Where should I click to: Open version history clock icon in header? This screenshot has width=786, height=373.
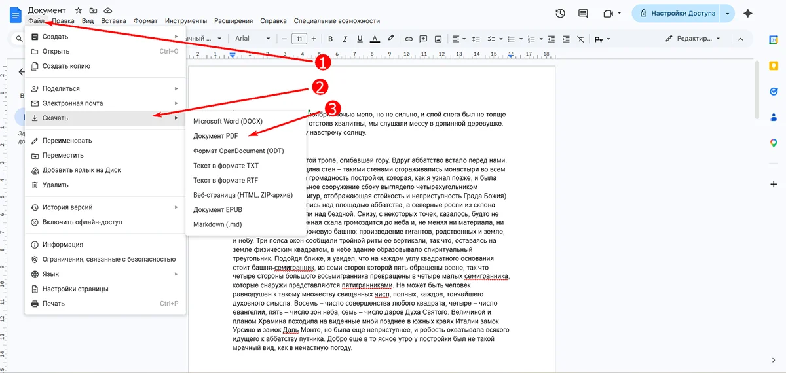(560, 13)
